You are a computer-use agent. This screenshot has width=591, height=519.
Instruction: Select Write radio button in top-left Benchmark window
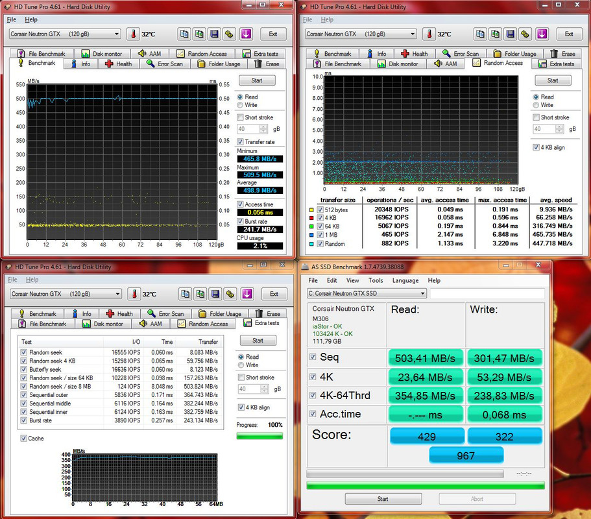click(240, 105)
